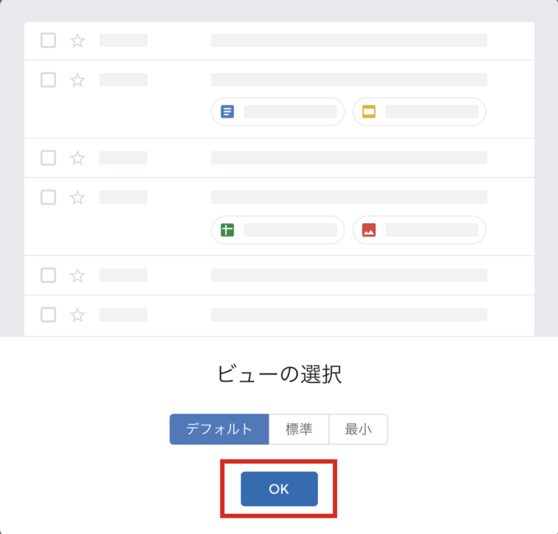Image resolution: width=558 pixels, height=534 pixels.
Task: Click the blue OK button
Action: (x=279, y=489)
